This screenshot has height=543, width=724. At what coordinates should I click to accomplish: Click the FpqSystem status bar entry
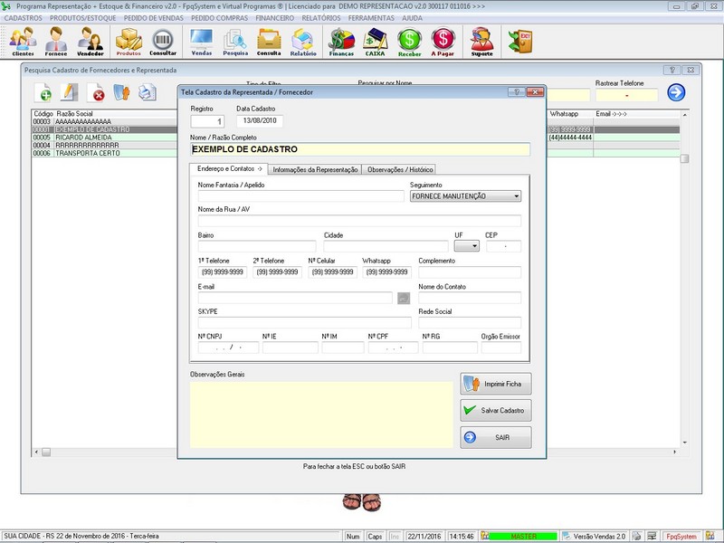pyautogui.click(x=681, y=537)
